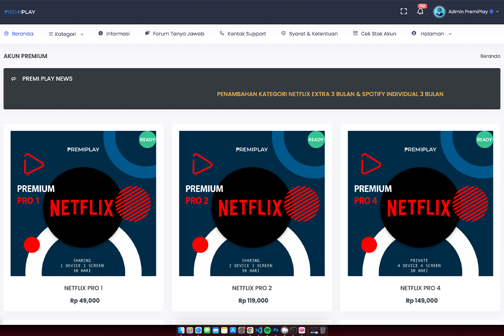Viewport: 504px width, 336px height.
Task: Open the Trash in the dock
Action: coord(323,330)
